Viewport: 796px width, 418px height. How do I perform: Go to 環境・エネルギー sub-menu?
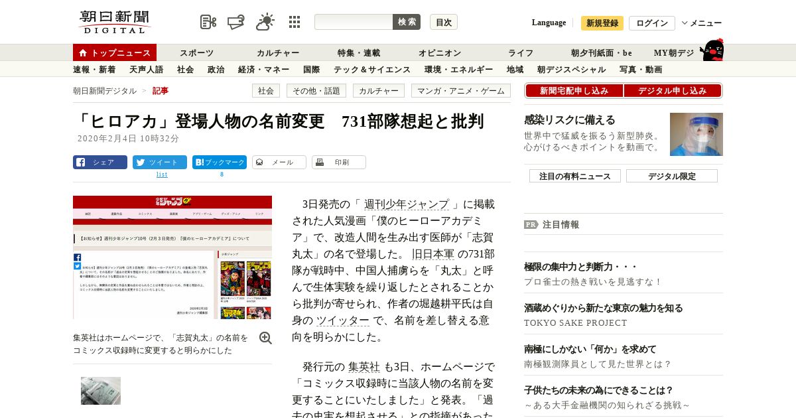point(459,69)
